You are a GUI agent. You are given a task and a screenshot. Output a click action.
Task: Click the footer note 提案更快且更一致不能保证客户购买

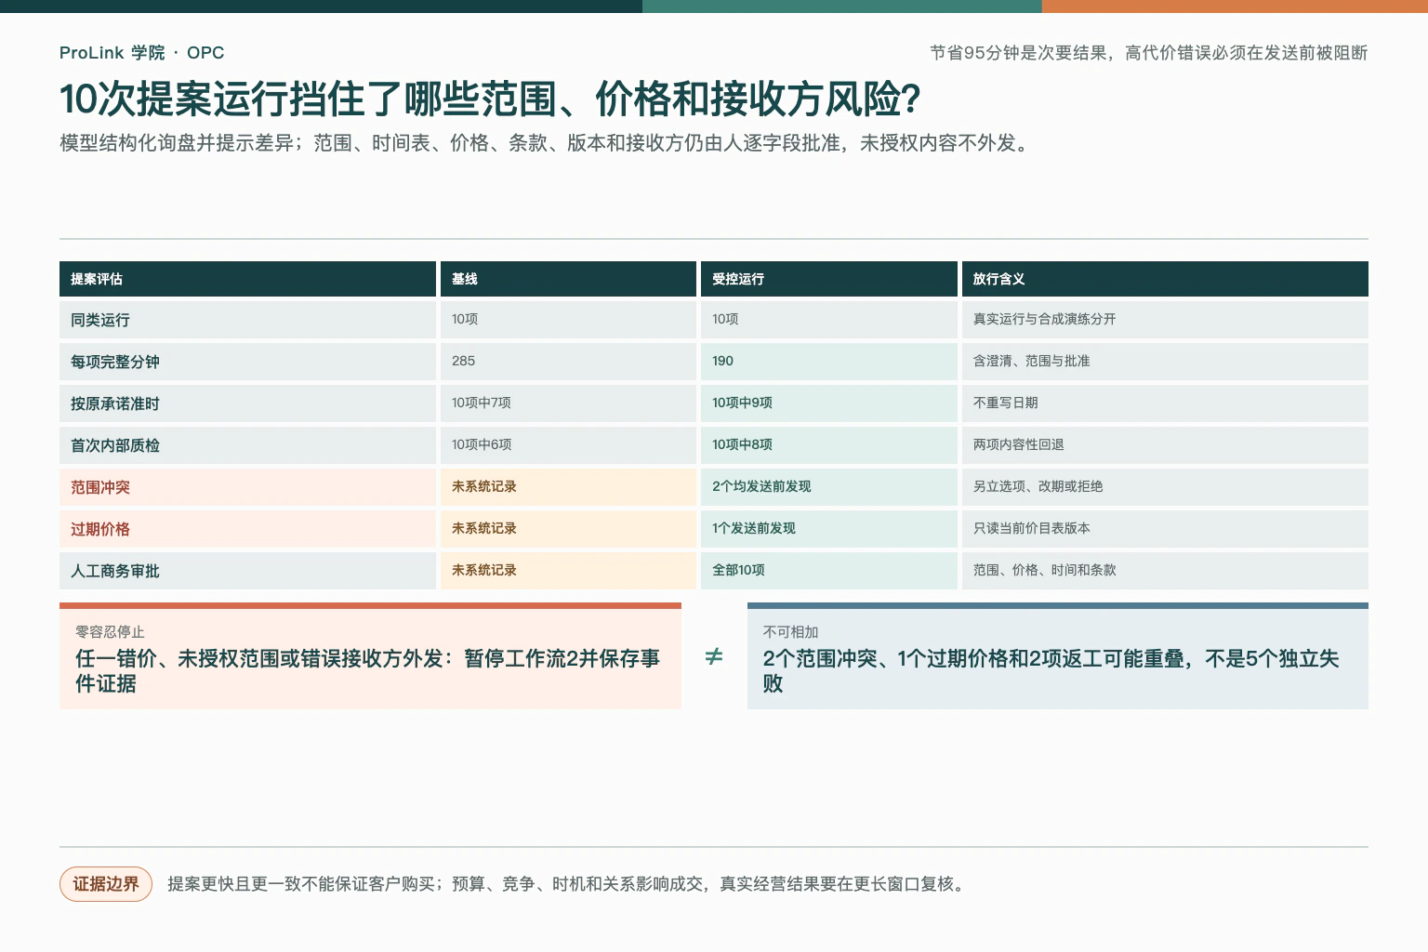569,884
